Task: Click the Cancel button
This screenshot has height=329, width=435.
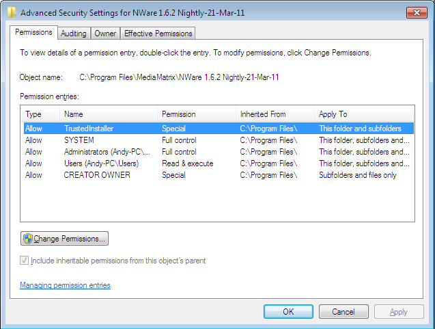Action: click(343, 311)
